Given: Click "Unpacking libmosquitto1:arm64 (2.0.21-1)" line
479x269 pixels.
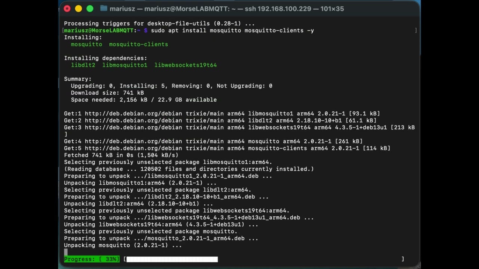Looking at the screenshot, I should pyautogui.click(x=140, y=183).
